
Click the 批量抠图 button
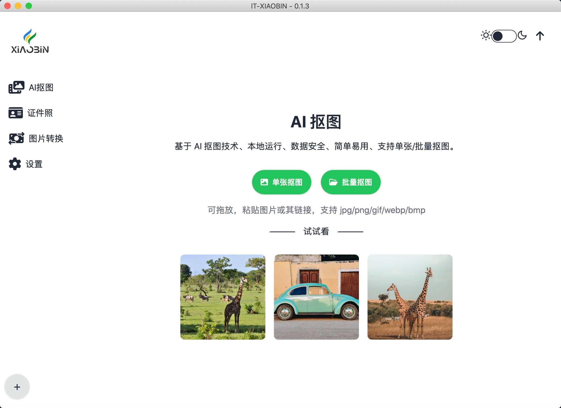click(x=350, y=182)
